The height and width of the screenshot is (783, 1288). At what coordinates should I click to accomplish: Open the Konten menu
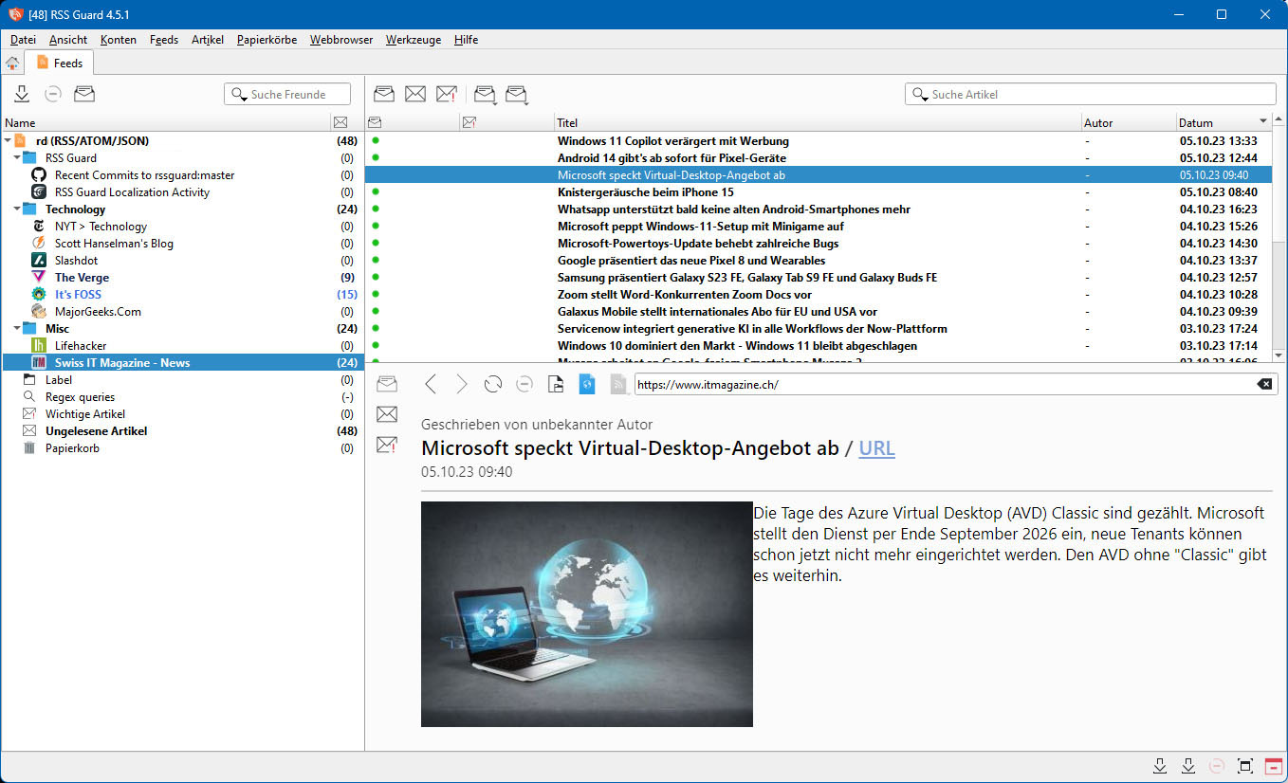[x=119, y=40]
